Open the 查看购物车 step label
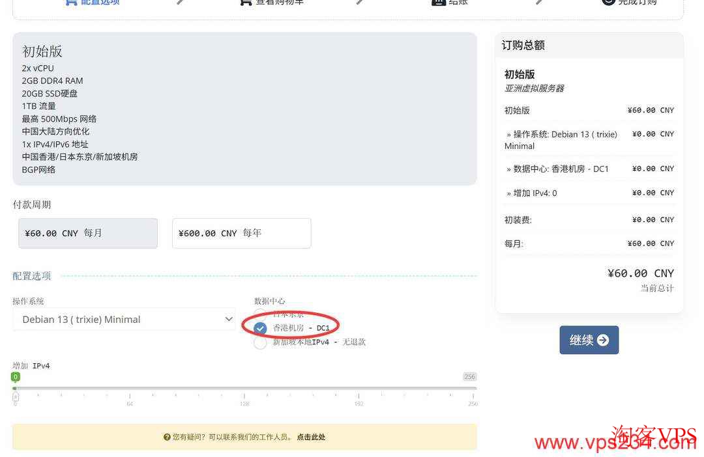This screenshot has width=704, height=457. point(279,3)
